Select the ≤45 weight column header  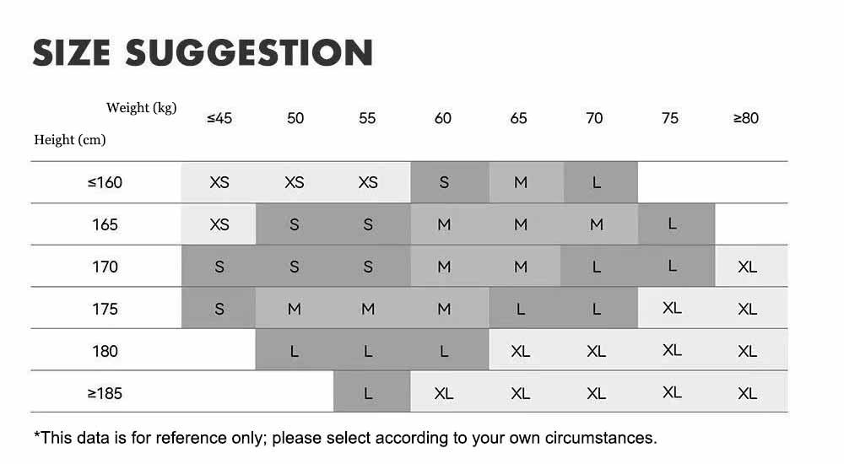(x=219, y=118)
